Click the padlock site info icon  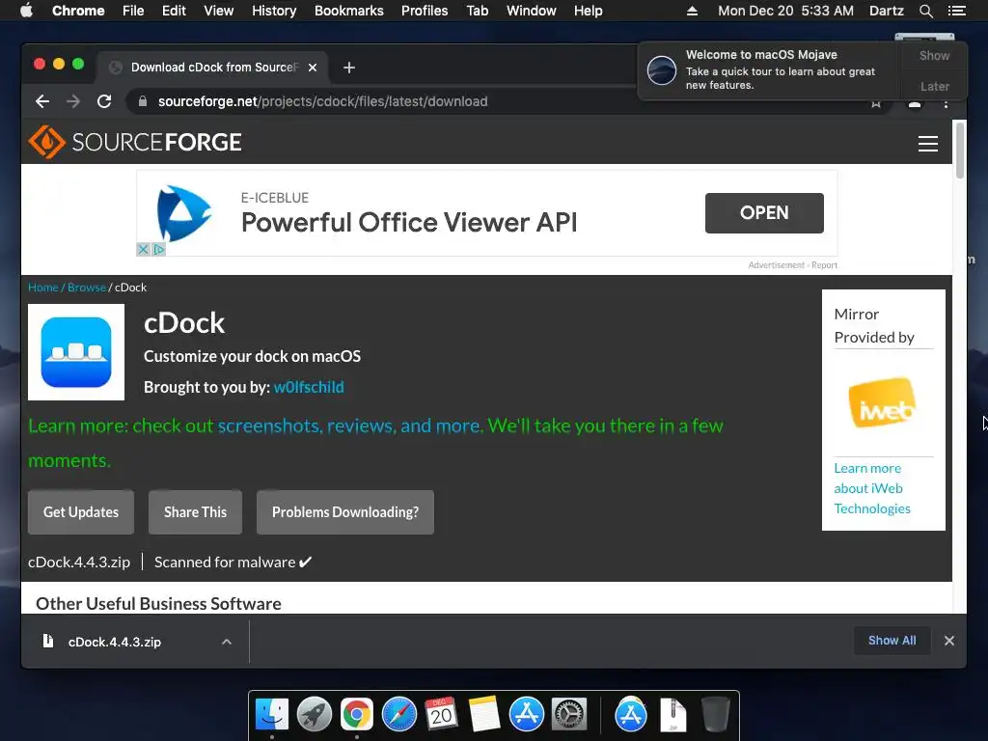click(x=143, y=101)
